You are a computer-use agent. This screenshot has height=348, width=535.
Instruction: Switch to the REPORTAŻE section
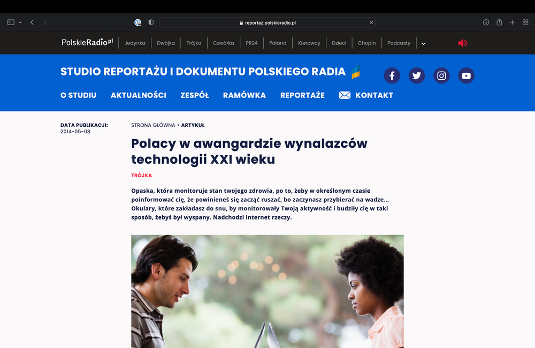tap(302, 95)
